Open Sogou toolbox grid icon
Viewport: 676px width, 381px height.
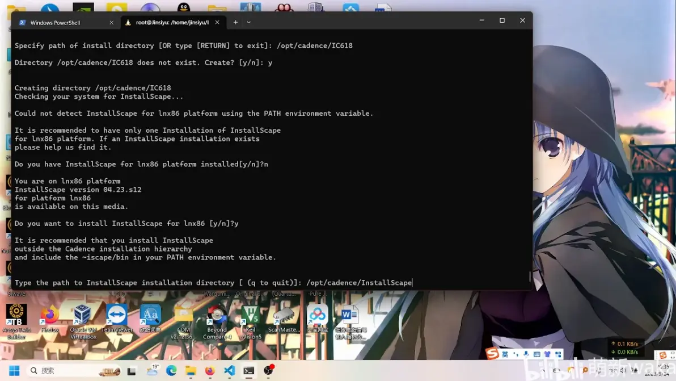pyautogui.click(x=558, y=354)
